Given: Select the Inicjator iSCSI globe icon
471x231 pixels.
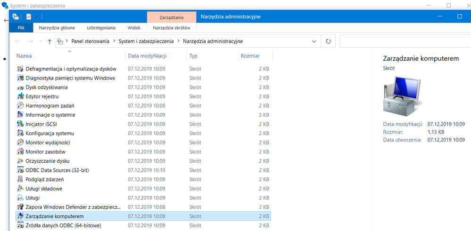Looking at the screenshot, I should [20, 124].
